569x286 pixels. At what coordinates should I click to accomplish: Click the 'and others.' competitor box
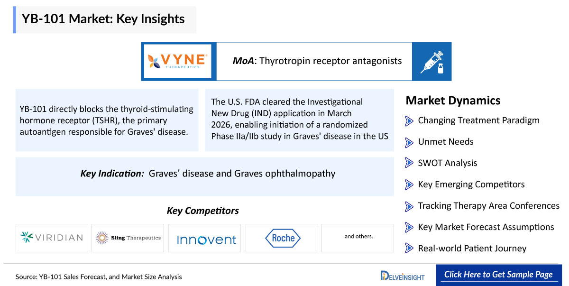(x=358, y=238)
